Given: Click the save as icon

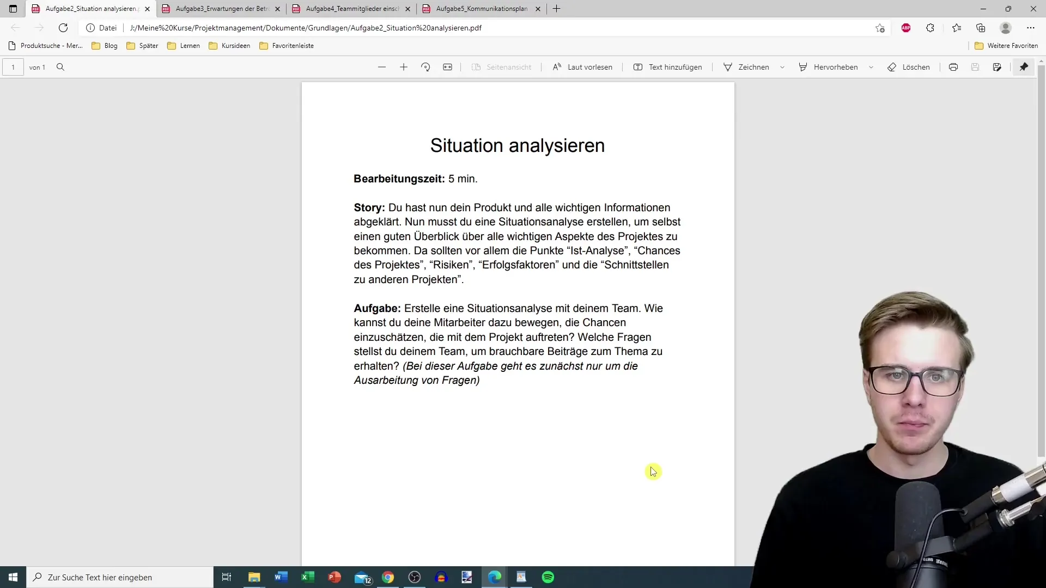Looking at the screenshot, I should [997, 67].
